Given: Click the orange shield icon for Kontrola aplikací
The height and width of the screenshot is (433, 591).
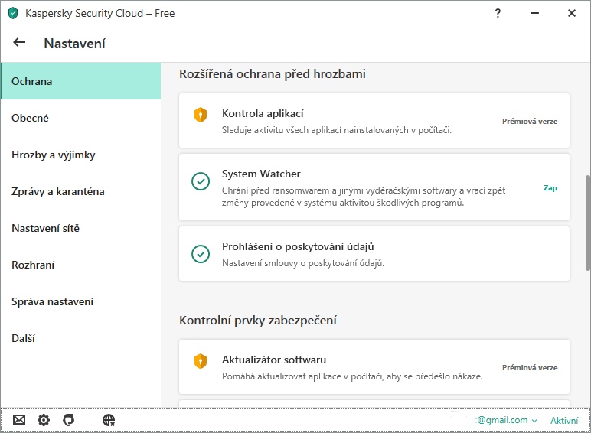Looking at the screenshot, I should [200, 115].
